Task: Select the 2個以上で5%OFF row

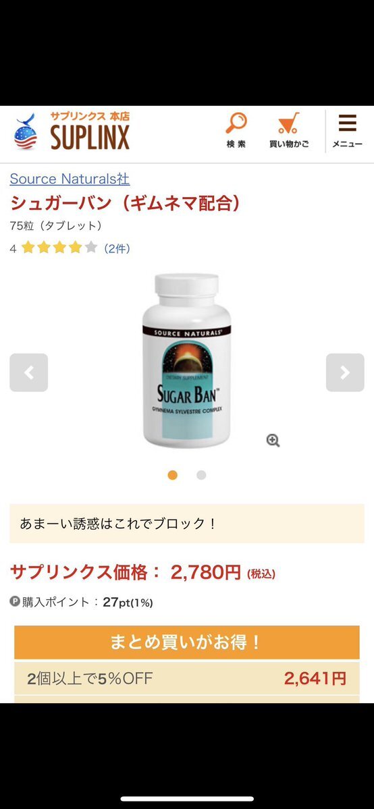Action: [186, 678]
